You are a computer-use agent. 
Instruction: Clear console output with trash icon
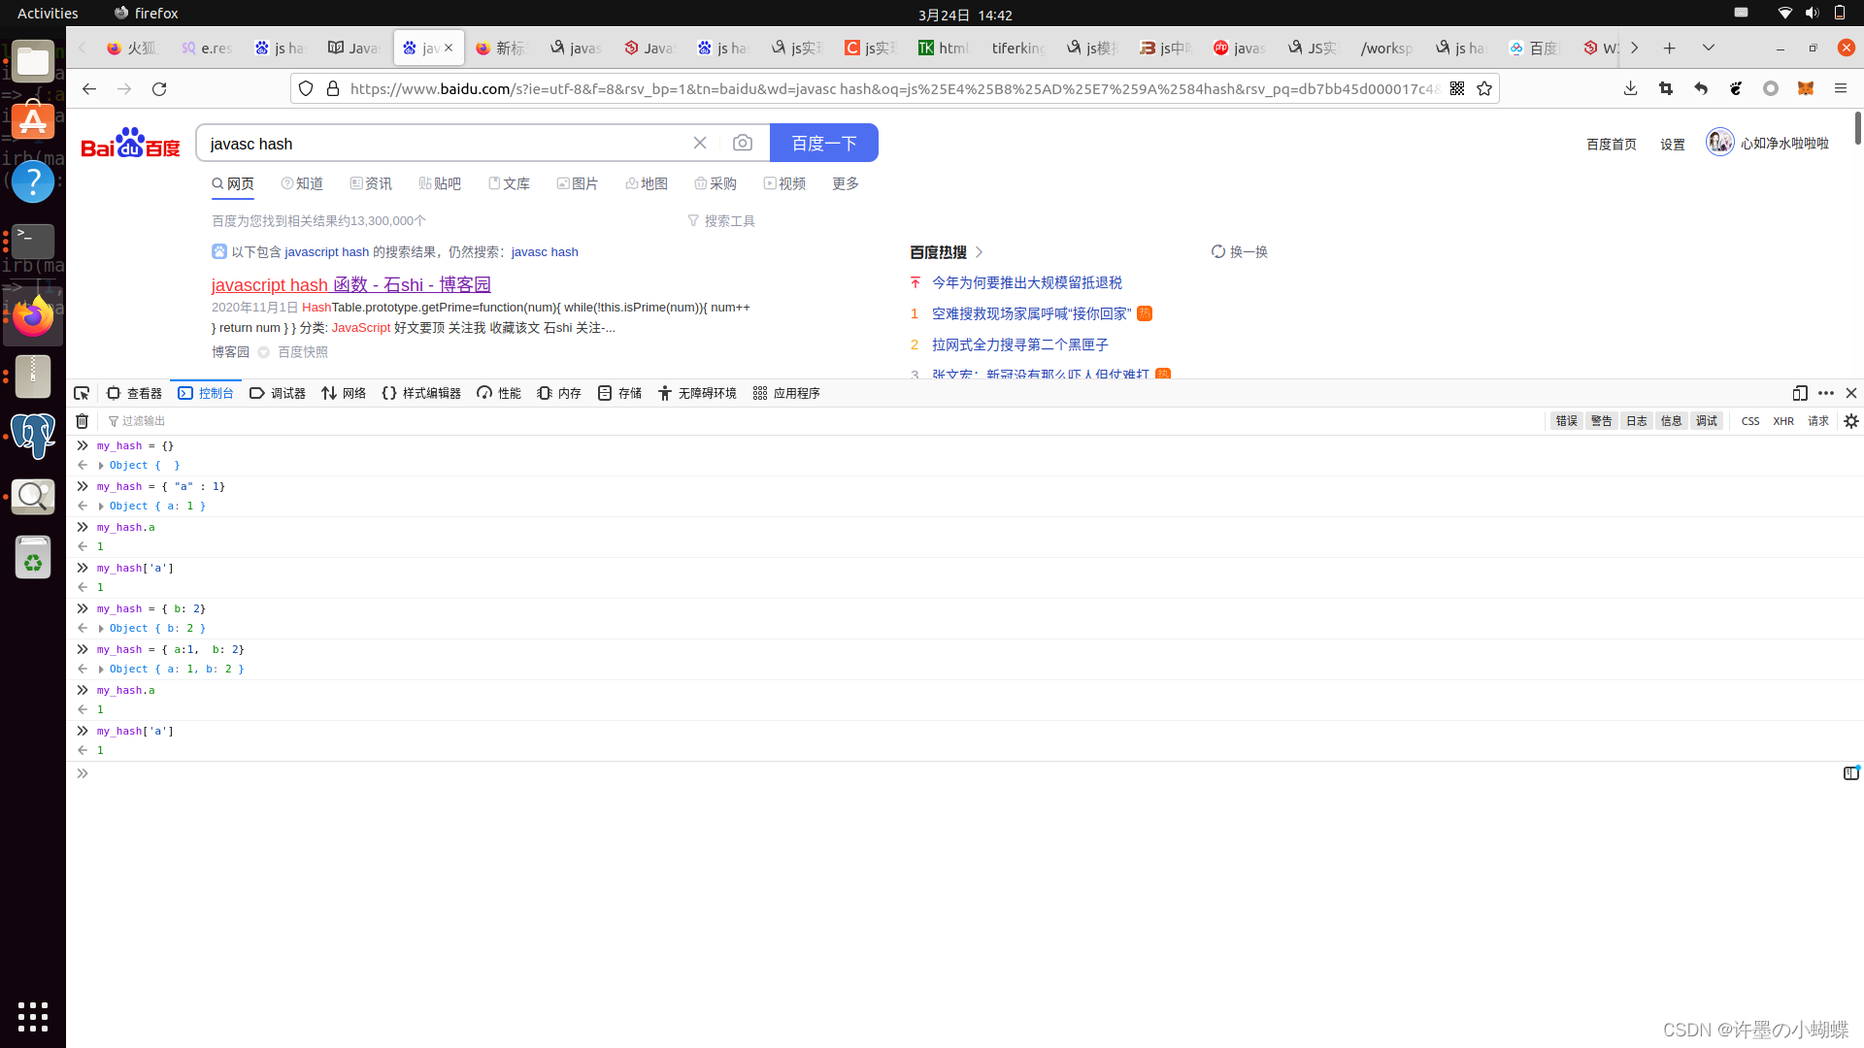pos(83,421)
